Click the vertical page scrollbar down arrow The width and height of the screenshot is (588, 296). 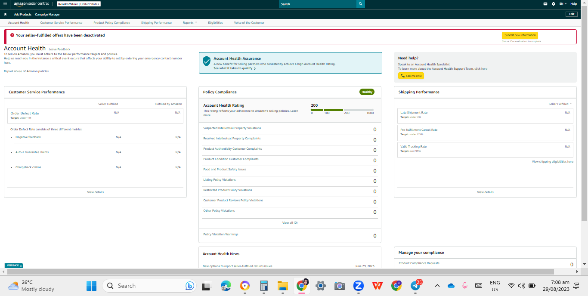[585, 264]
